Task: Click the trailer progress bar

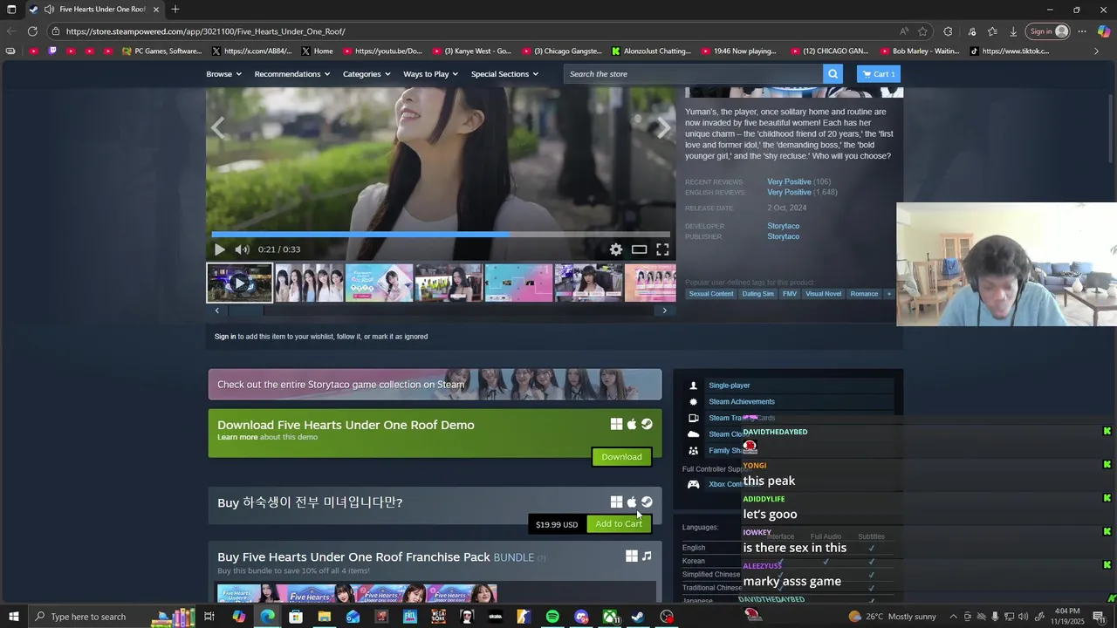Action: (x=441, y=234)
